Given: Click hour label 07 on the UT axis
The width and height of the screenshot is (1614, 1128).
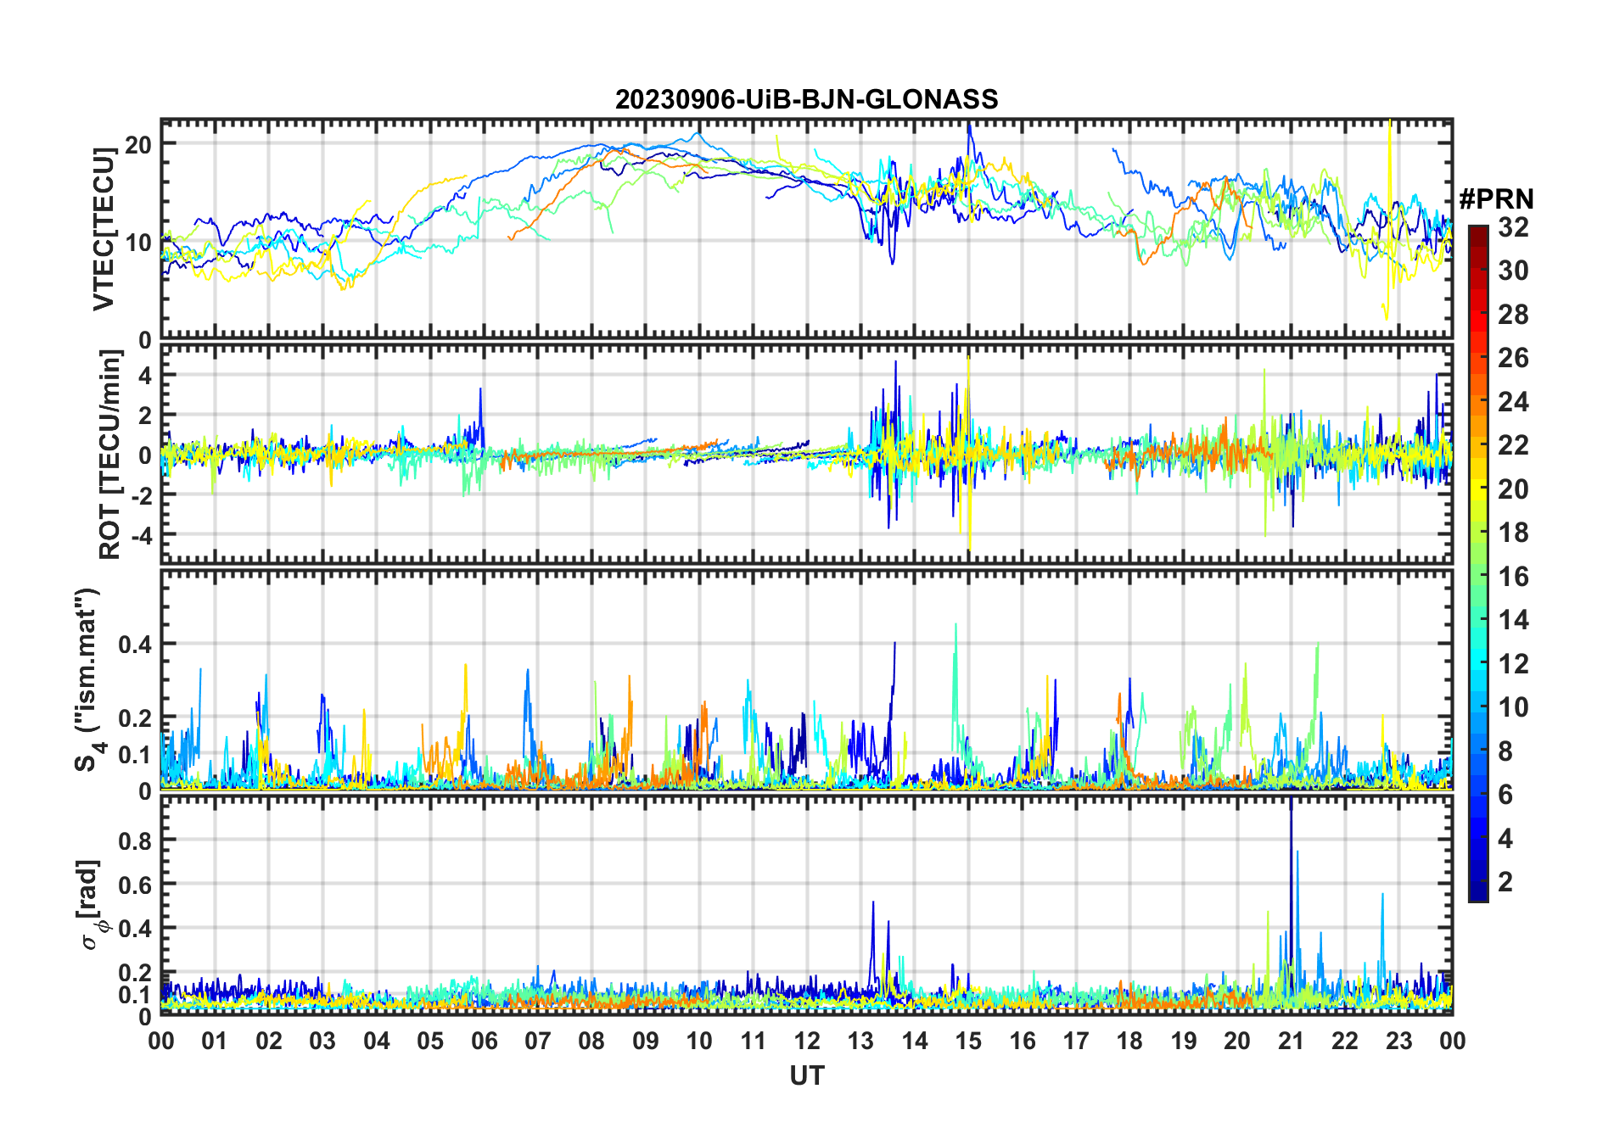Looking at the screenshot, I should [538, 1041].
